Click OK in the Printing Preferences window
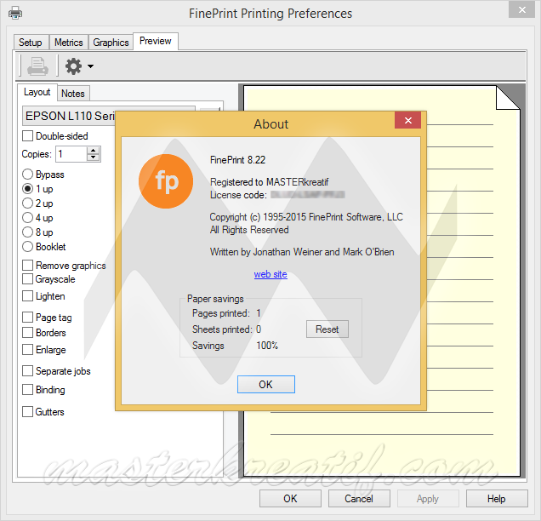541x521 pixels. coord(290,499)
